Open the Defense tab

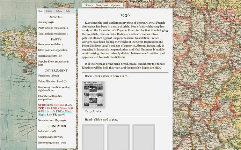pos(59,11)
